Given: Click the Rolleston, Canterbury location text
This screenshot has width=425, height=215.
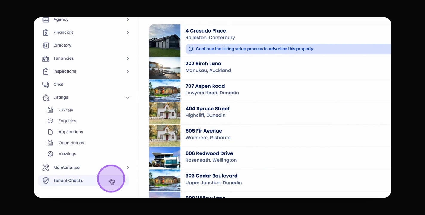Looking at the screenshot, I should click(210, 38).
